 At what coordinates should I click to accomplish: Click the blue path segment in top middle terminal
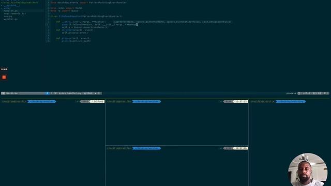click(146, 101)
